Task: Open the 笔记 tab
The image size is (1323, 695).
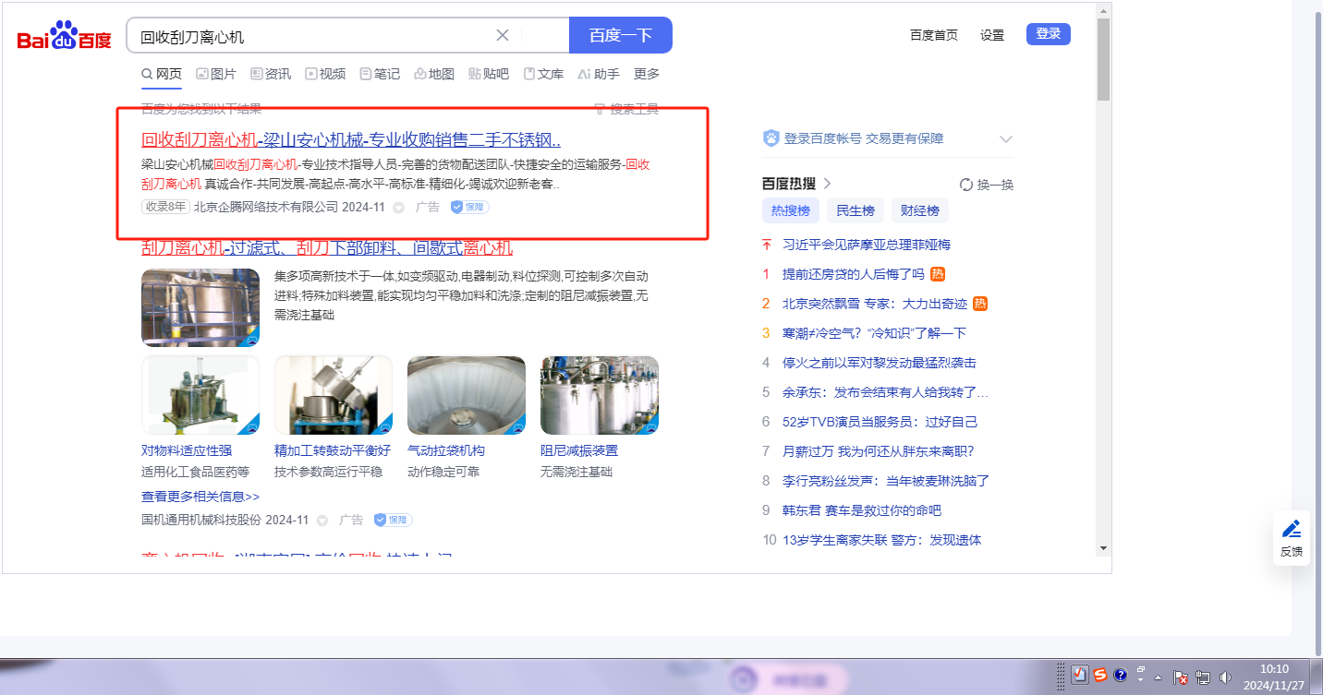Action: pos(380,74)
